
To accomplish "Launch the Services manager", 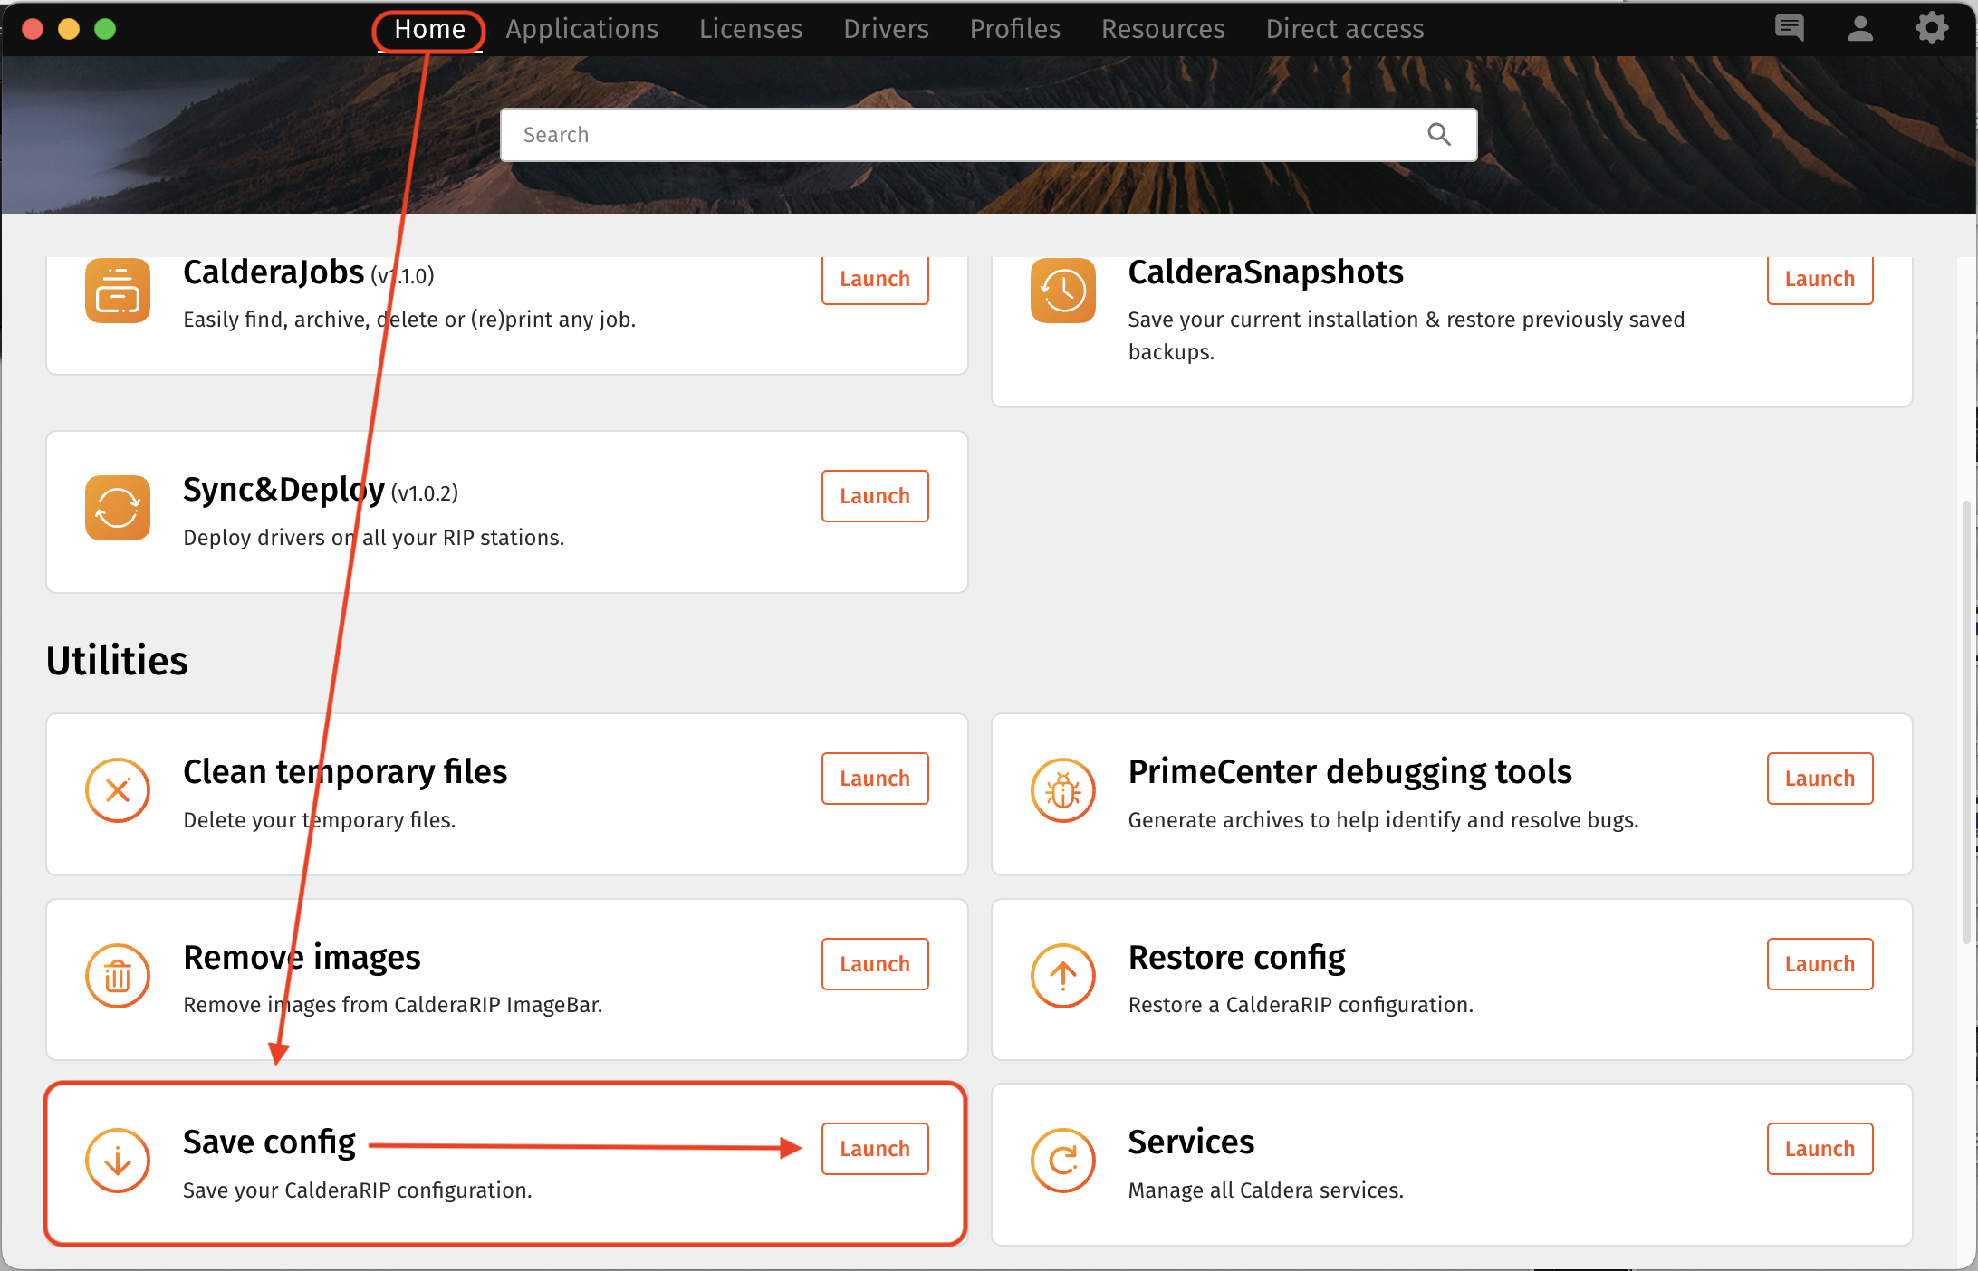I will click(x=1819, y=1149).
